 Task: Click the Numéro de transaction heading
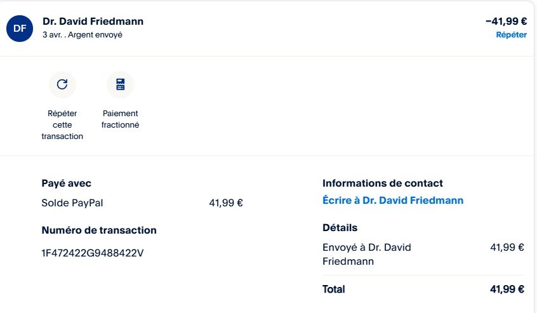(x=99, y=230)
